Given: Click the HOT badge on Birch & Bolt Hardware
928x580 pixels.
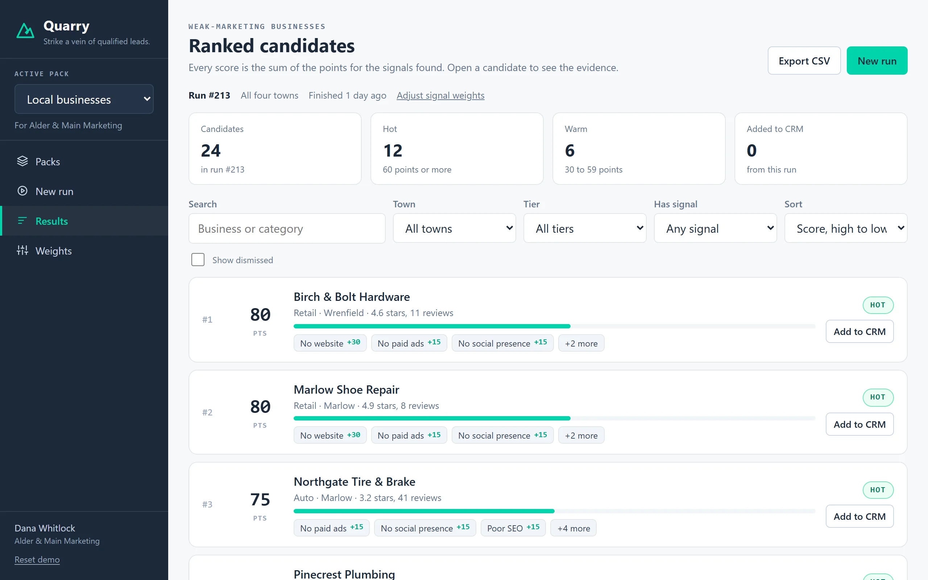Looking at the screenshot, I should (x=878, y=305).
